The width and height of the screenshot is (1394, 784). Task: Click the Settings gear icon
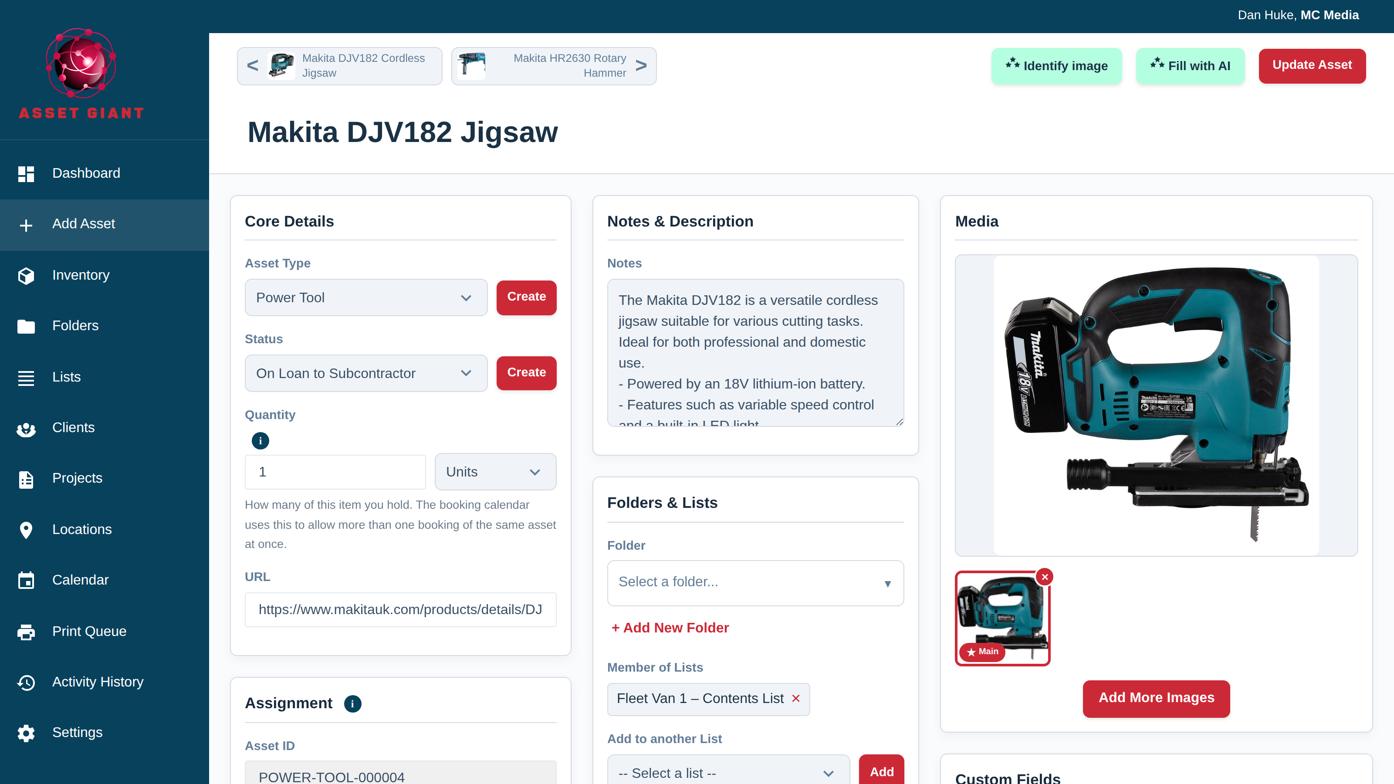click(x=26, y=733)
